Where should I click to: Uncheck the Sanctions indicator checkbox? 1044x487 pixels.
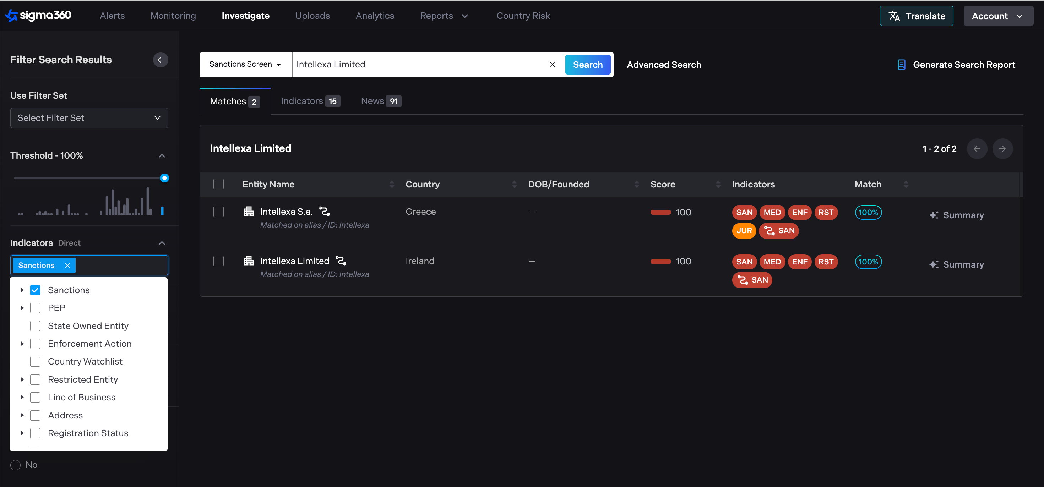coord(35,290)
